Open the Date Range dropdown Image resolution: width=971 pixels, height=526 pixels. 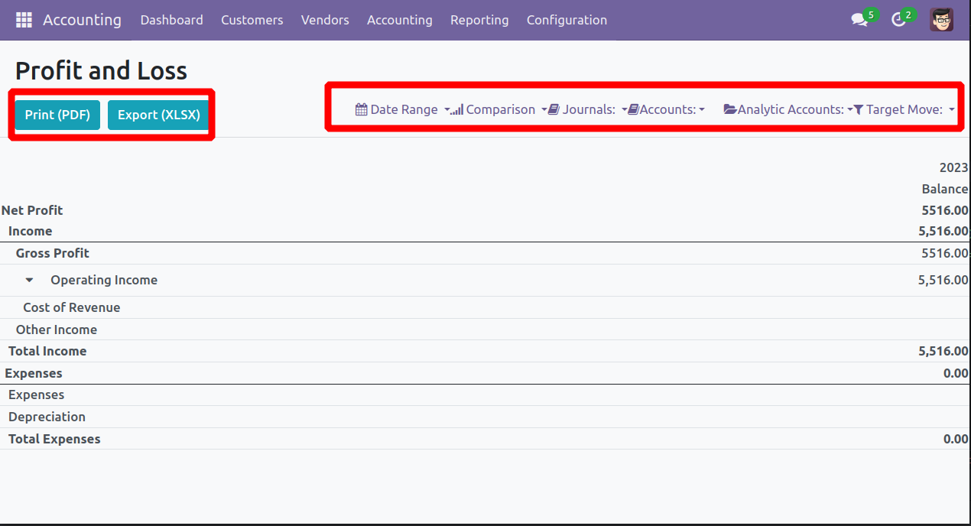[403, 109]
